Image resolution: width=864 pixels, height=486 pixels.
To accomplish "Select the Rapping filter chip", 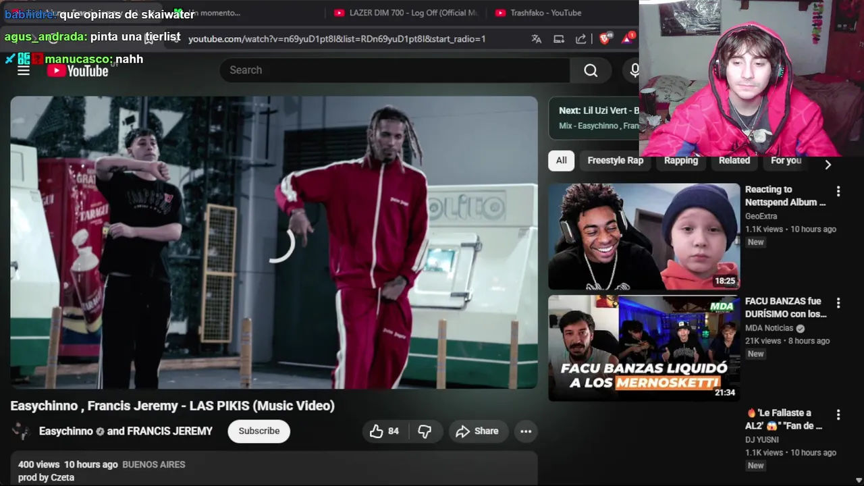I will pos(681,161).
